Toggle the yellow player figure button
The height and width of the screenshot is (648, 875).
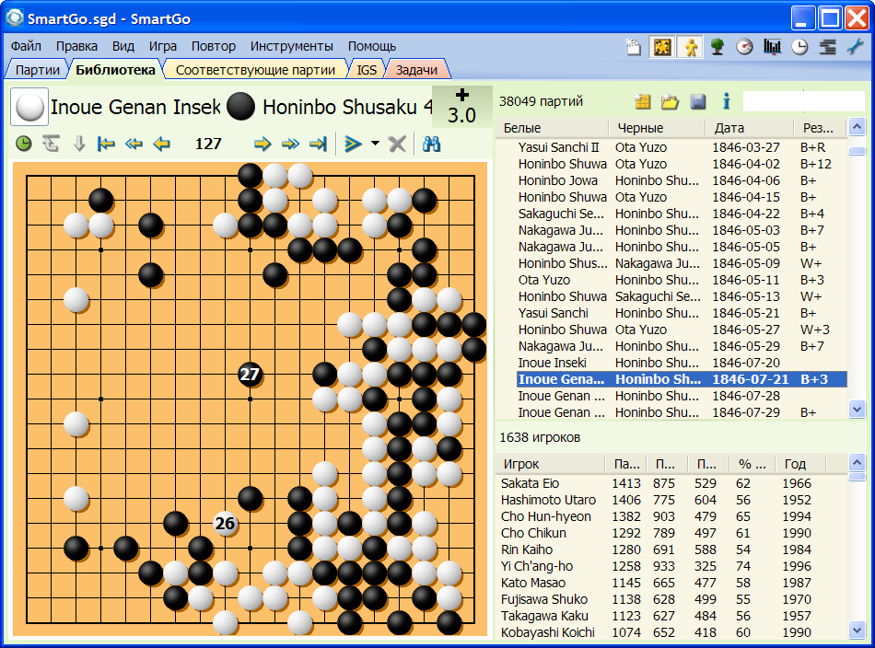(x=689, y=47)
